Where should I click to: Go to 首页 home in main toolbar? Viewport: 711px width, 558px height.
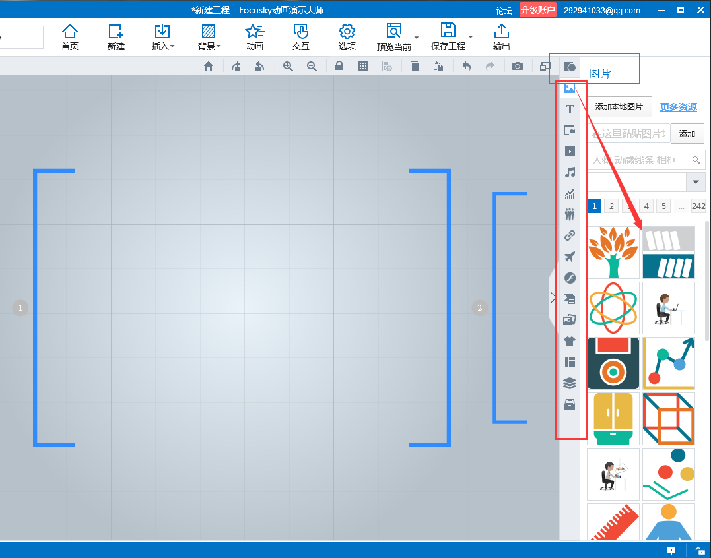point(70,37)
